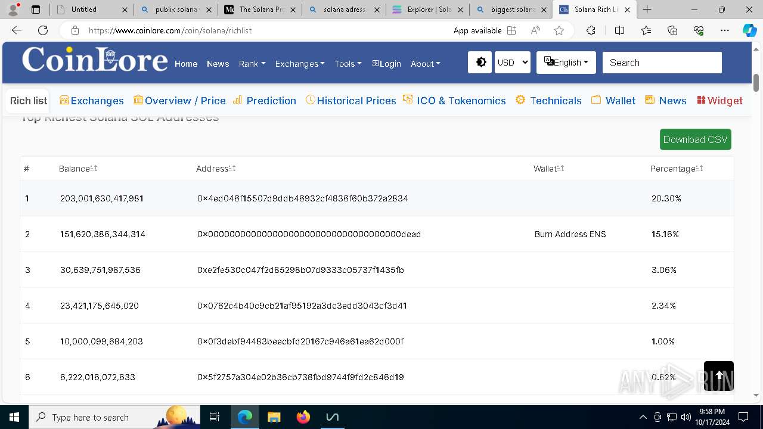763x429 pixels.
Task: Open the News sub-tab with newspaper icon
Action: [x=666, y=101]
